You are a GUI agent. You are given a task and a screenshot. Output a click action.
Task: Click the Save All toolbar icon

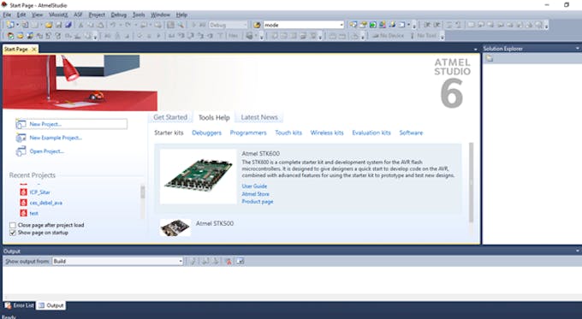(x=68, y=25)
